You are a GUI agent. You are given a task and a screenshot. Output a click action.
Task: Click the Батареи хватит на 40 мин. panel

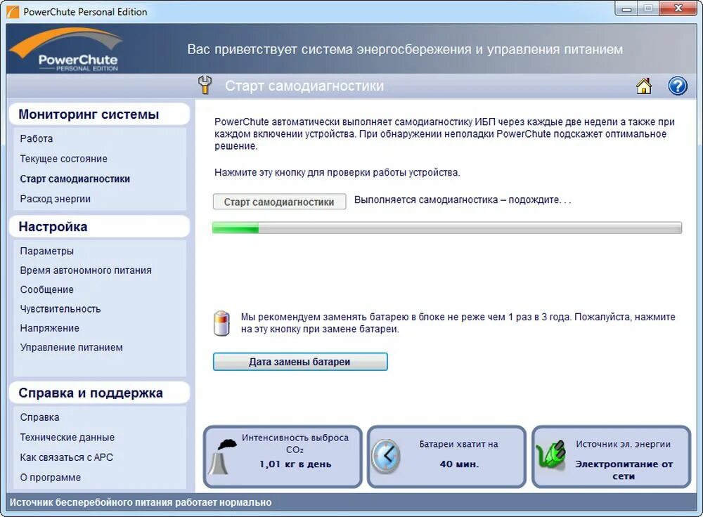pos(446,457)
